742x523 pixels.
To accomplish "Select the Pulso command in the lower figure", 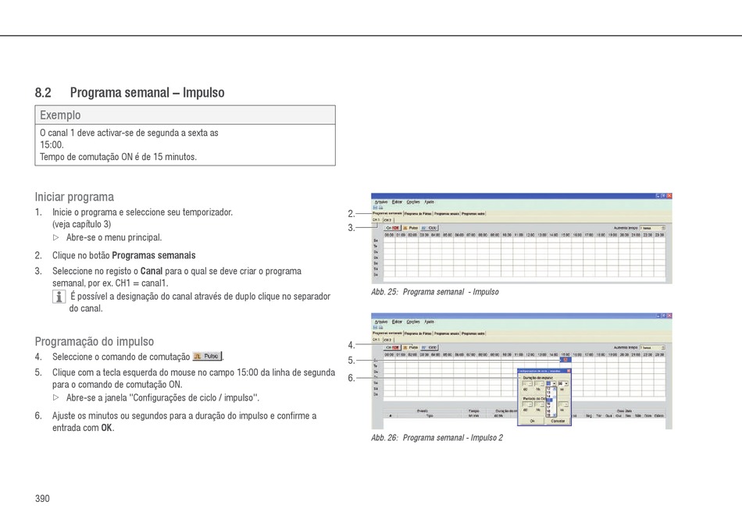I will point(410,347).
